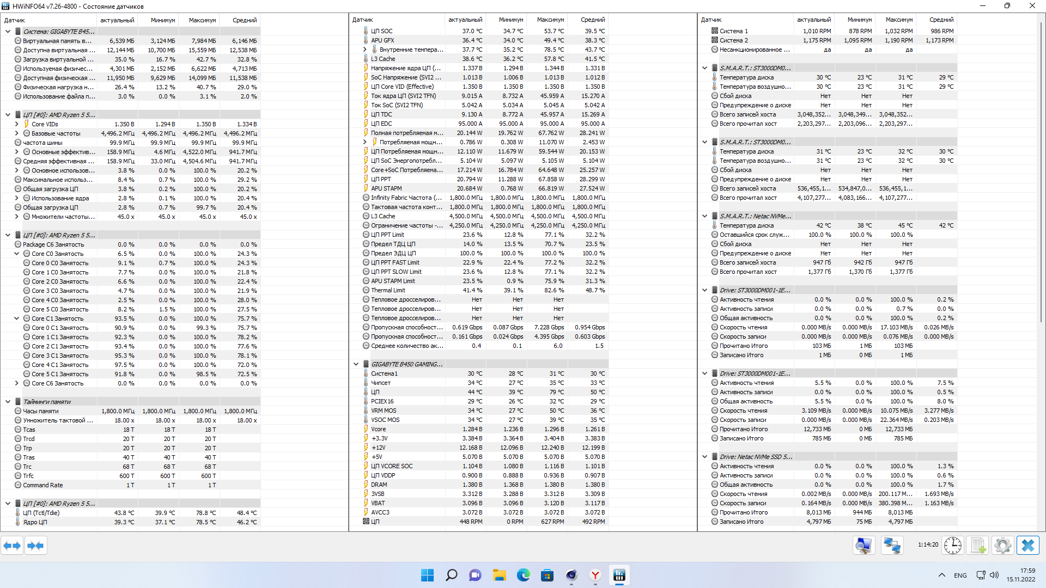
Task: Reset min/max values with clock icon
Action: [952, 546]
